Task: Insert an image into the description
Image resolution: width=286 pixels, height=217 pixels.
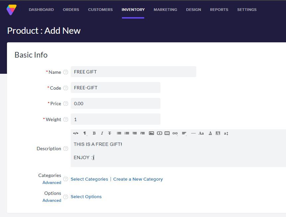Action: [152, 133]
